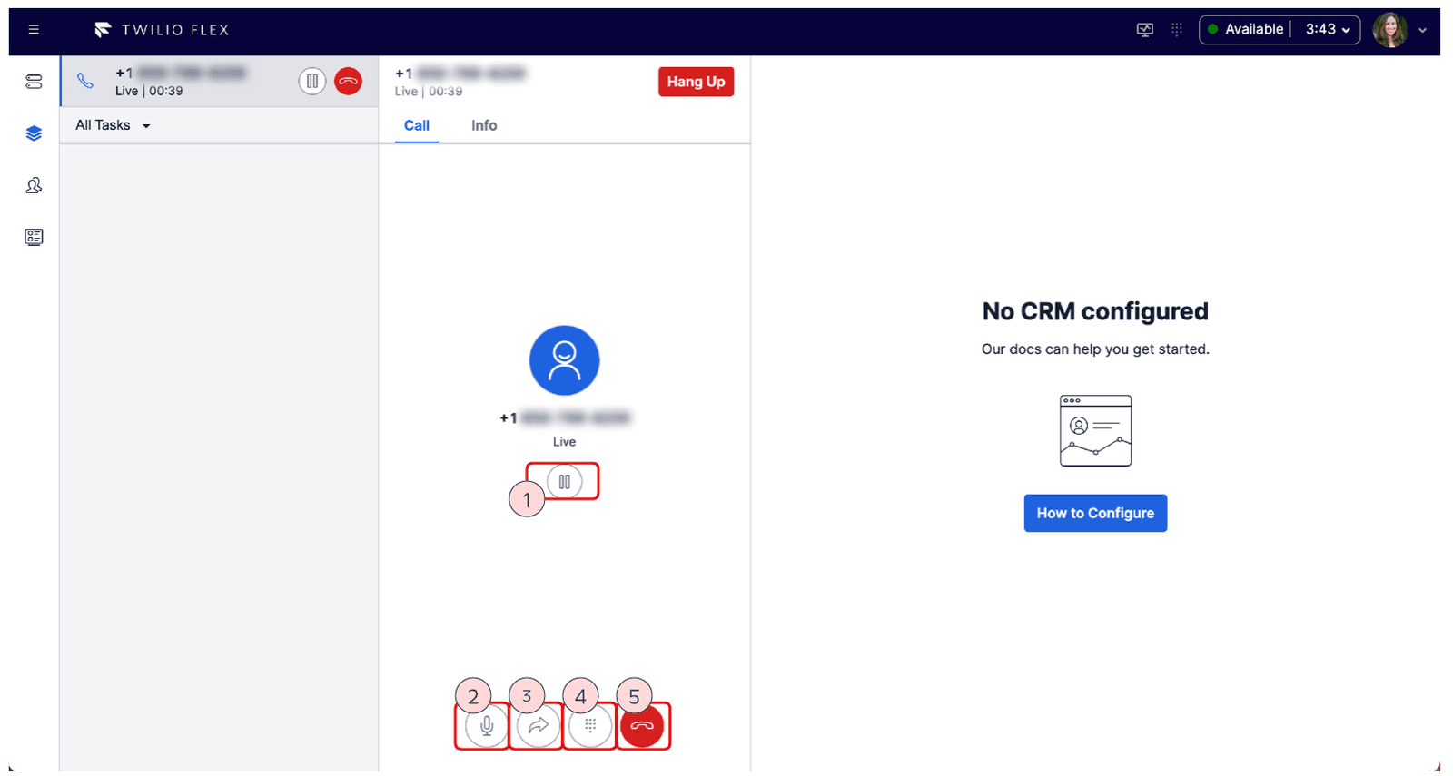The height and width of the screenshot is (776, 1453).
Task: Open the hamburger menu in top bar
Action: point(34,30)
